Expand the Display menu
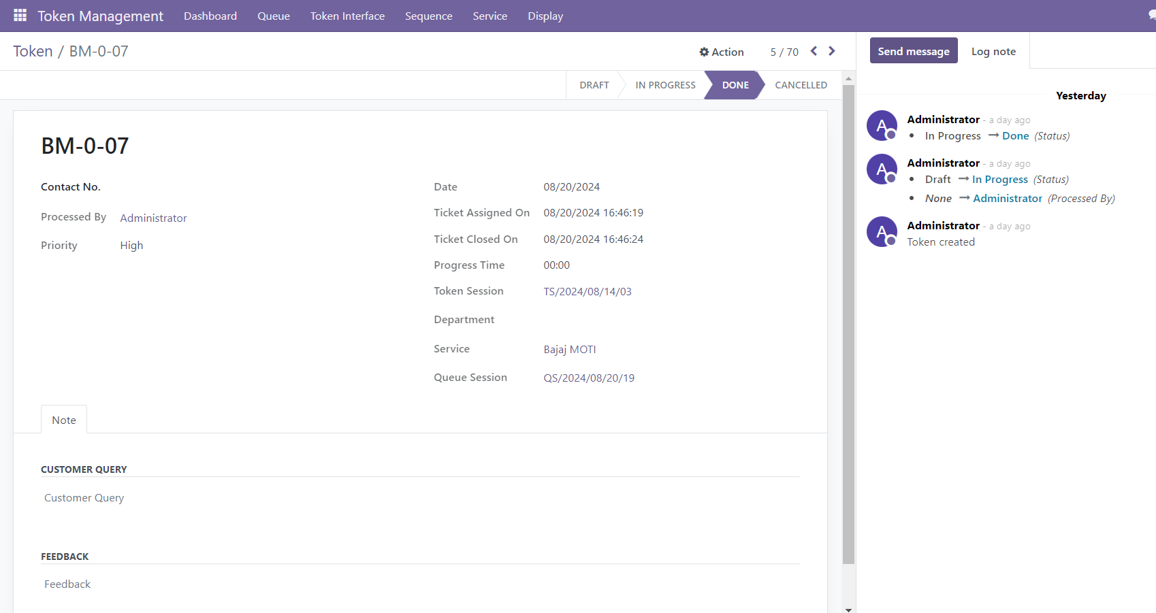The height and width of the screenshot is (613, 1156). point(545,16)
